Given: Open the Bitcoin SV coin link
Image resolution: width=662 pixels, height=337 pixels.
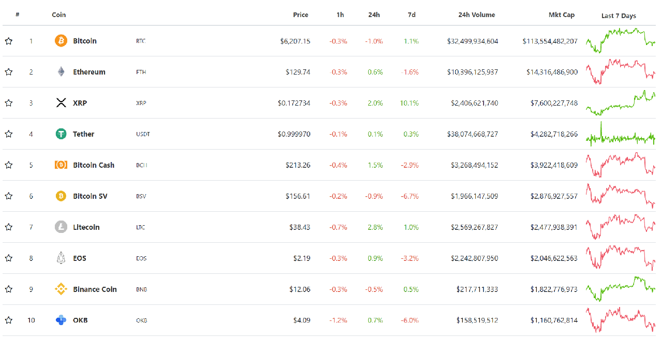Looking at the screenshot, I should pyautogui.click(x=90, y=196).
